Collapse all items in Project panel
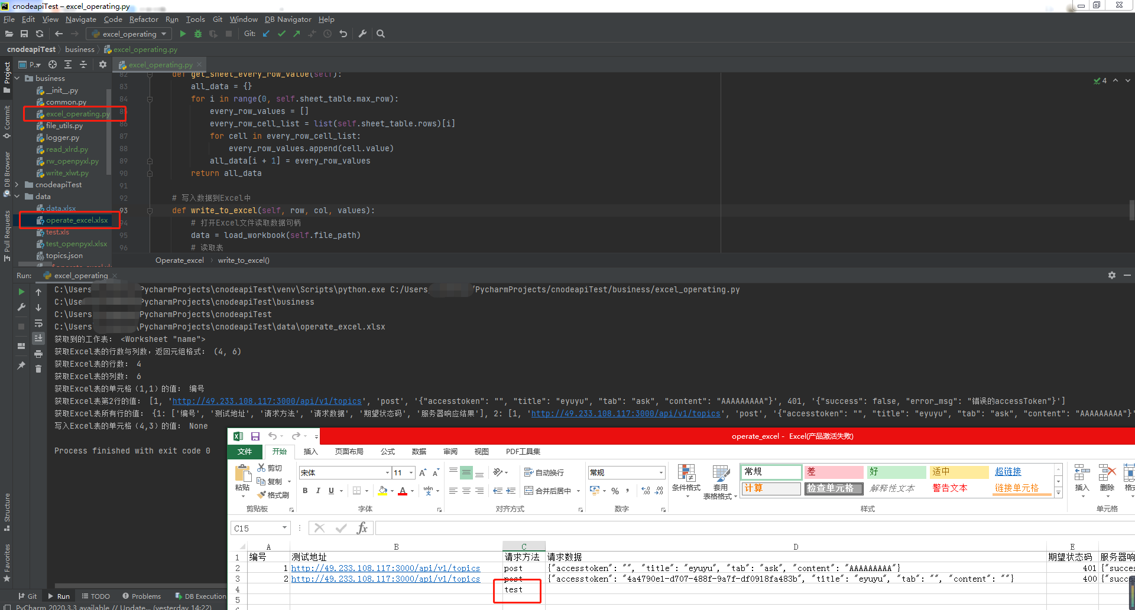Image resolution: width=1135 pixels, height=610 pixels. click(x=83, y=64)
